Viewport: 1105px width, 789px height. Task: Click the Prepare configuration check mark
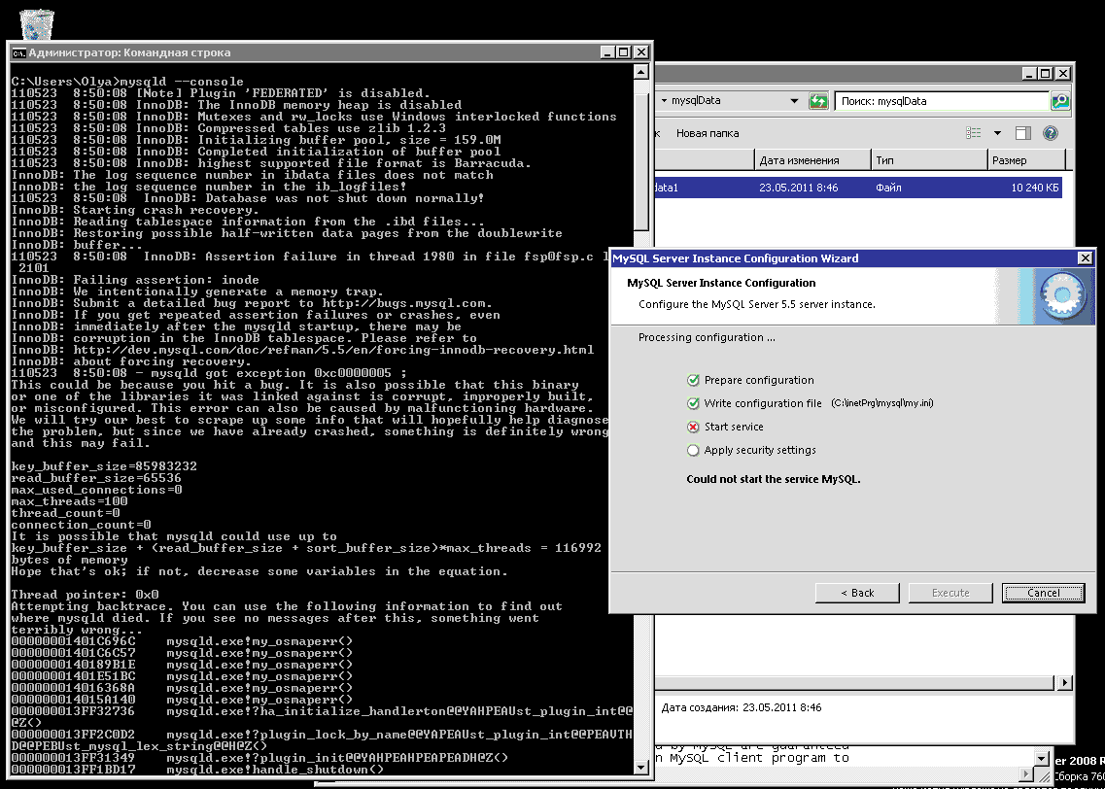click(x=693, y=380)
